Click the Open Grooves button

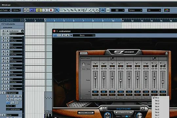tap(124, 113)
